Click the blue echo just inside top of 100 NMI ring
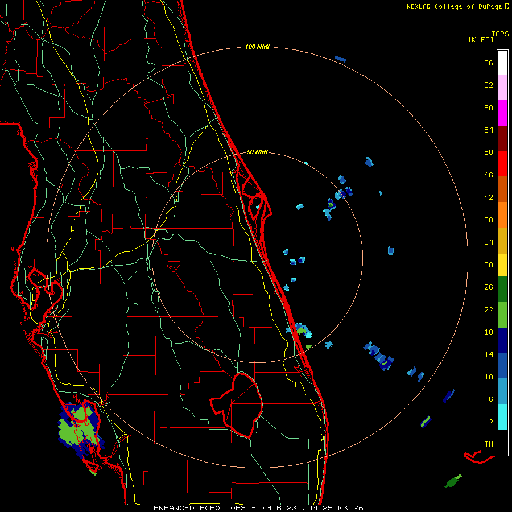512x512 pixels. click(340, 59)
